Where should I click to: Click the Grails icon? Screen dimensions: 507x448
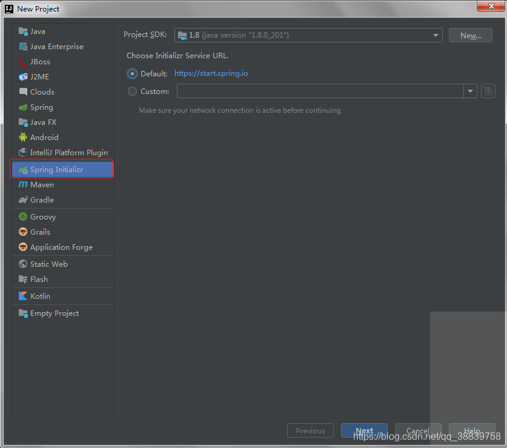(23, 232)
